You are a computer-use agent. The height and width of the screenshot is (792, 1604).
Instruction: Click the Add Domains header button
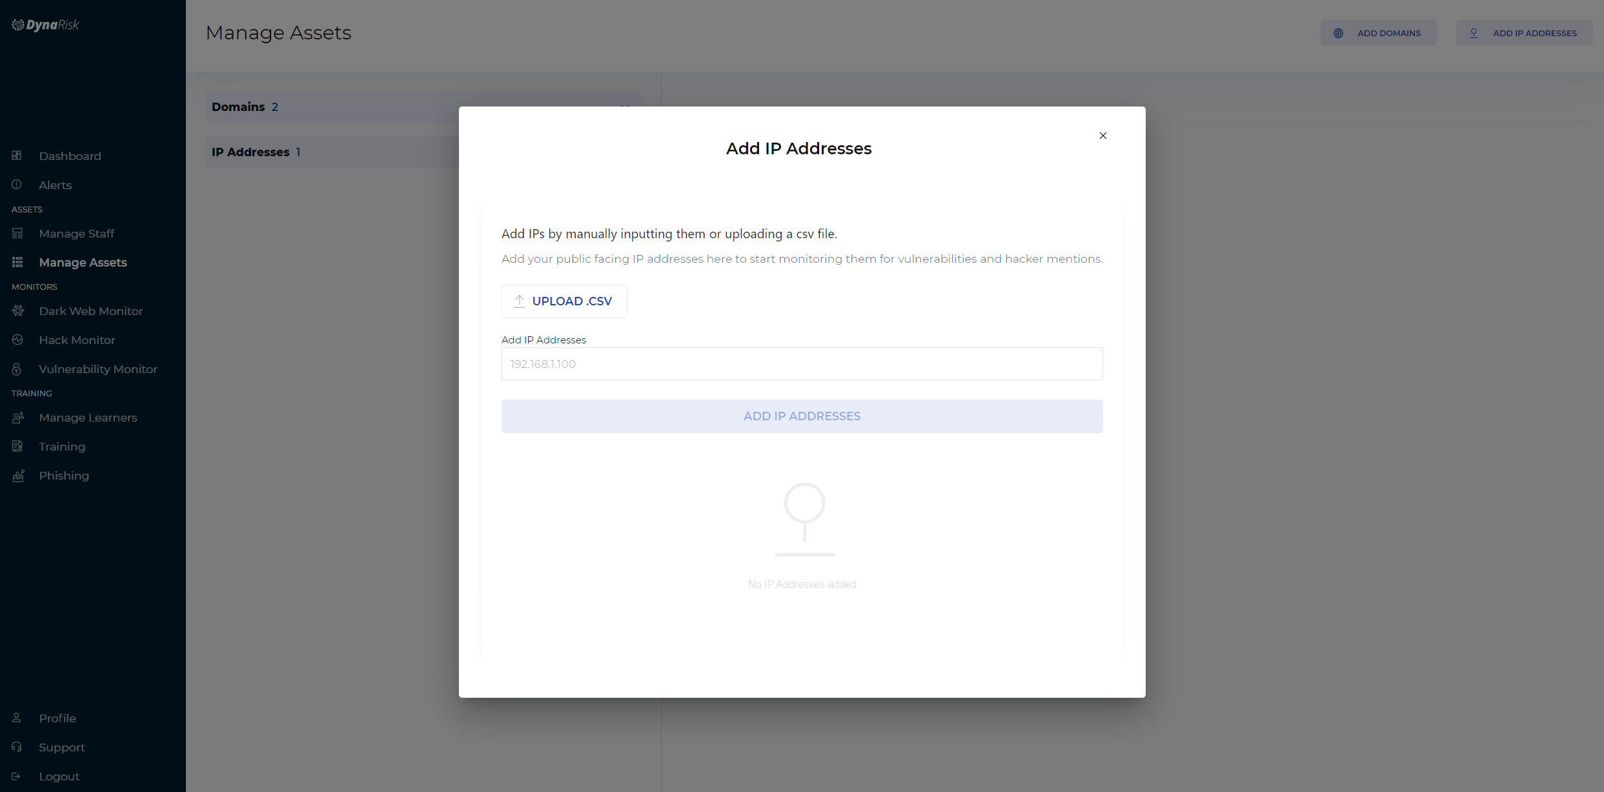click(x=1378, y=33)
